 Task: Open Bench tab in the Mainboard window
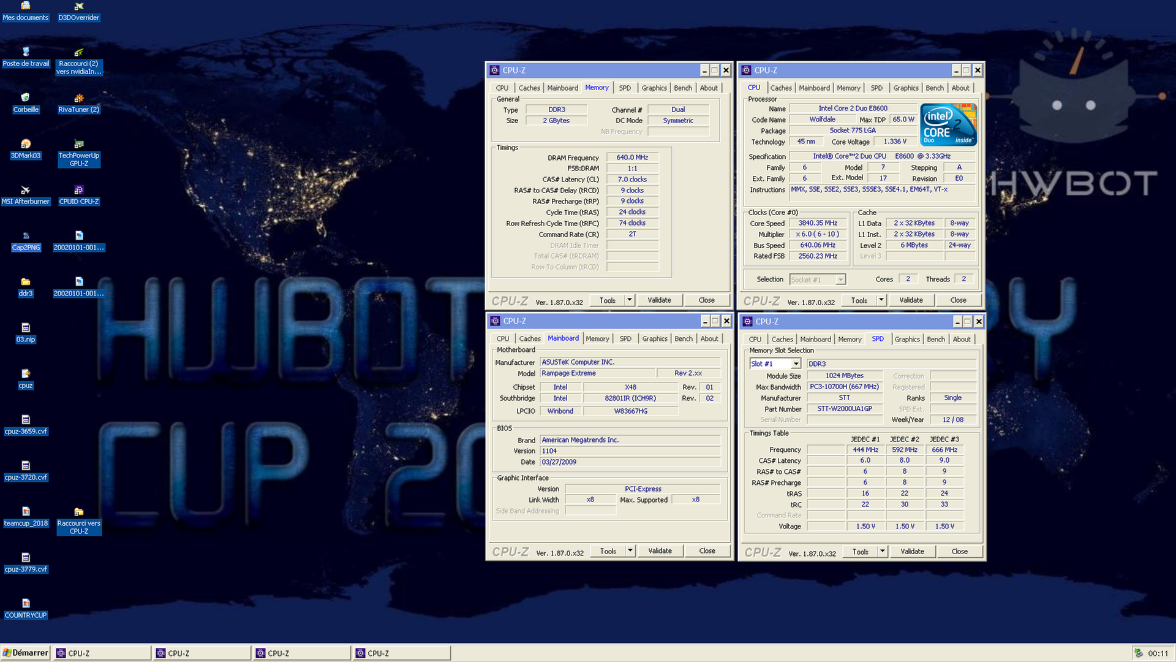coord(684,339)
